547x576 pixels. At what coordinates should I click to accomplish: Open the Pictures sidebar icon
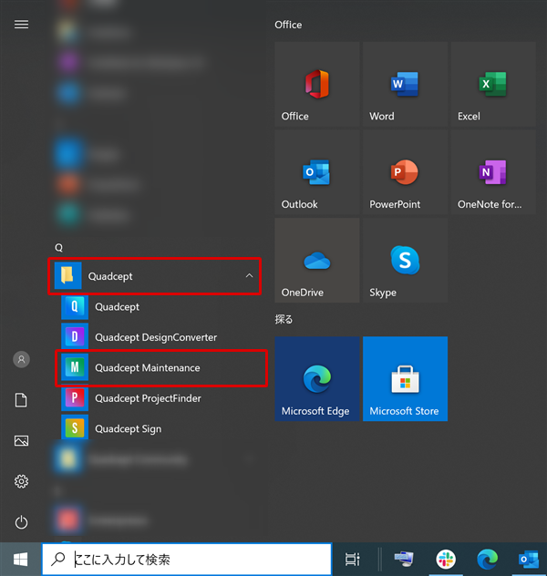[21, 440]
